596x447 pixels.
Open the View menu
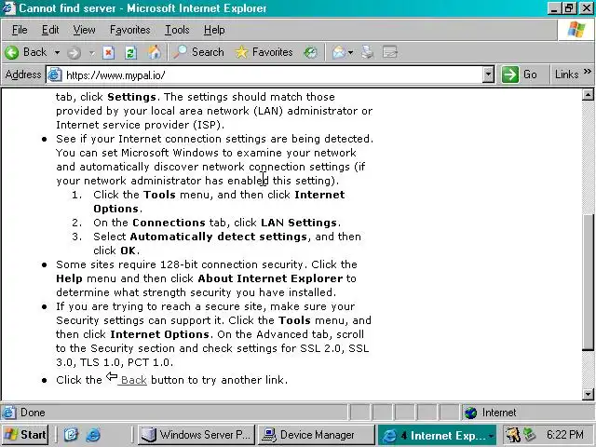[84, 30]
